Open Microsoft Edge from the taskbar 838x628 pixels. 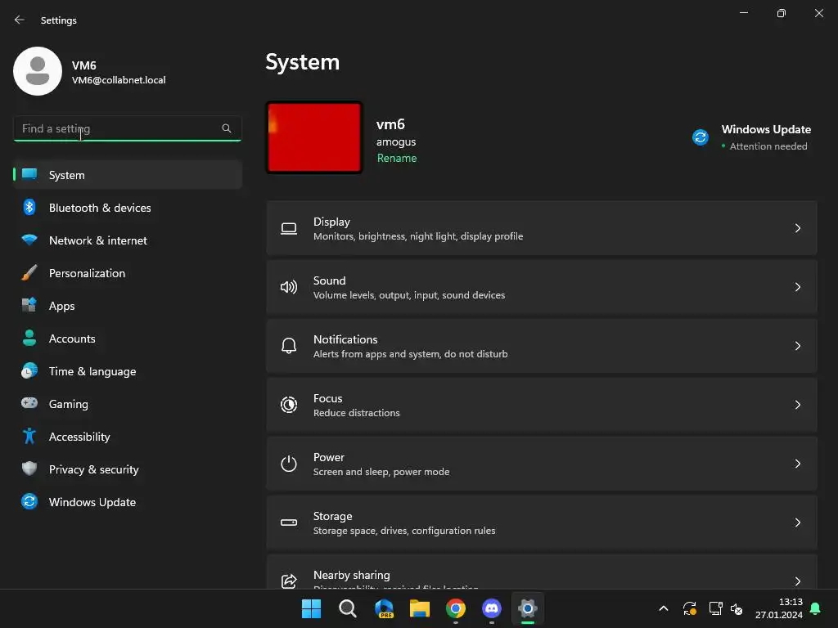384,608
